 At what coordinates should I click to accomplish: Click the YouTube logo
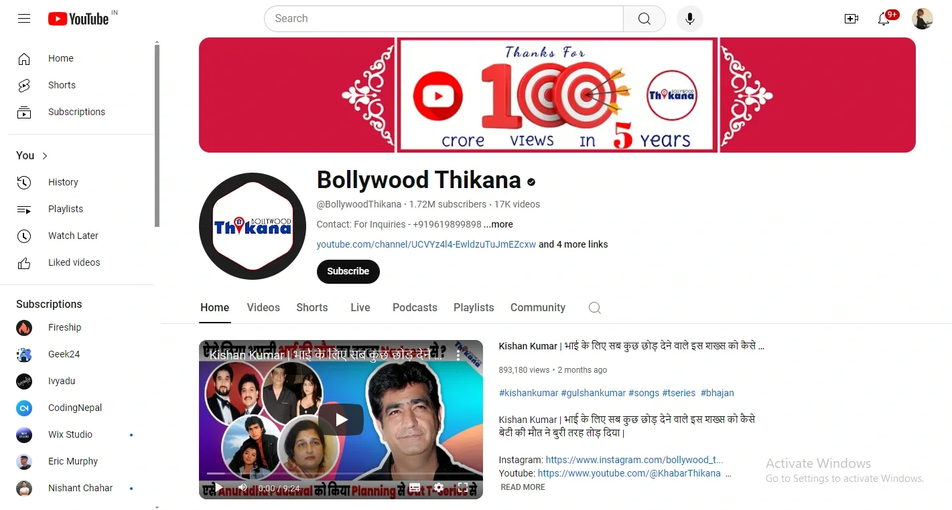click(78, 18)
